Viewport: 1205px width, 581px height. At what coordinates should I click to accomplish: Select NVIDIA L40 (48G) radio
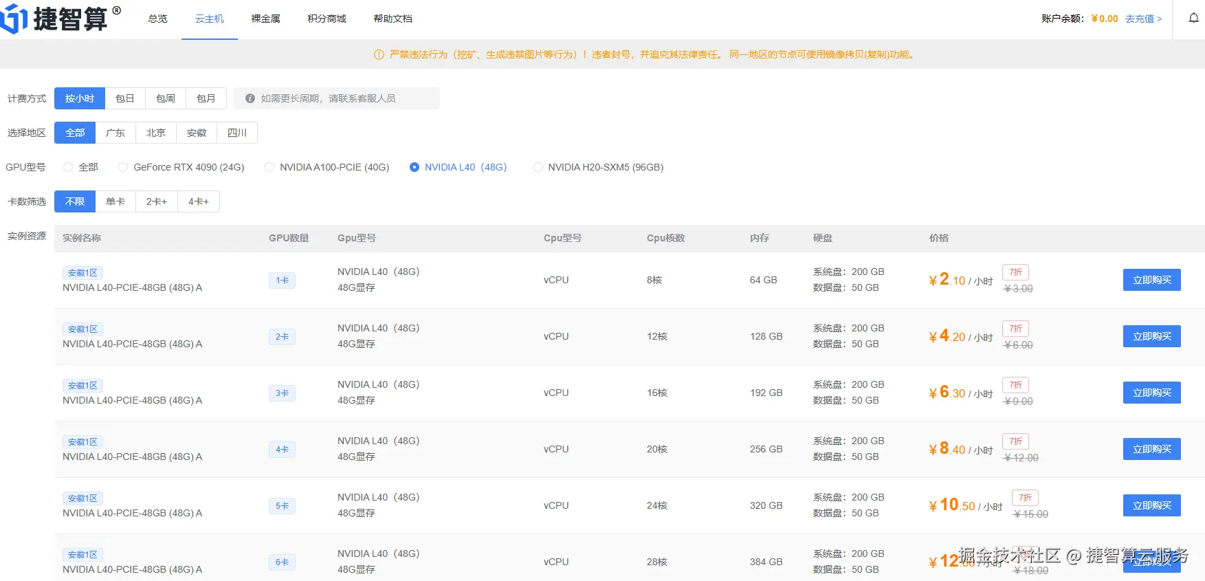pyautogui.click(x=414, y=167)
